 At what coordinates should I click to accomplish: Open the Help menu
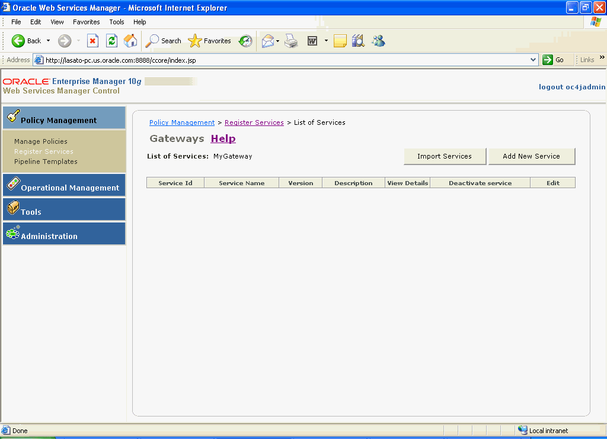140,22
